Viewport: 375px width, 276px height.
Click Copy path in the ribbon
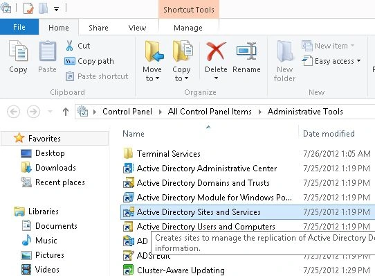point(89,61)
